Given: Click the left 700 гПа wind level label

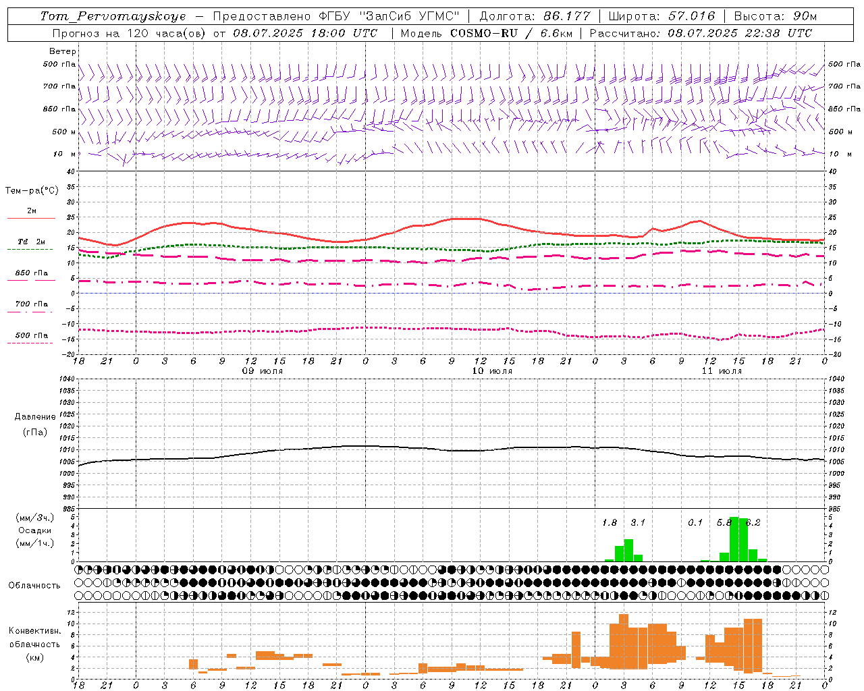Looking at the screenshot, I should pyautogui.click(x=59, y=86).
